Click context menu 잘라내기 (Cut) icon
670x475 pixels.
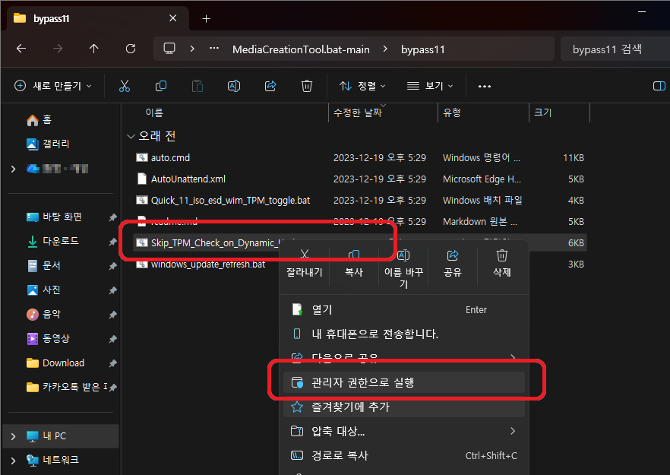click(x=305, y=255)
